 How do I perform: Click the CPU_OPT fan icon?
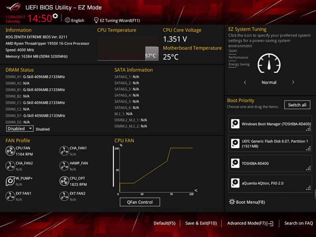[64, 181]
